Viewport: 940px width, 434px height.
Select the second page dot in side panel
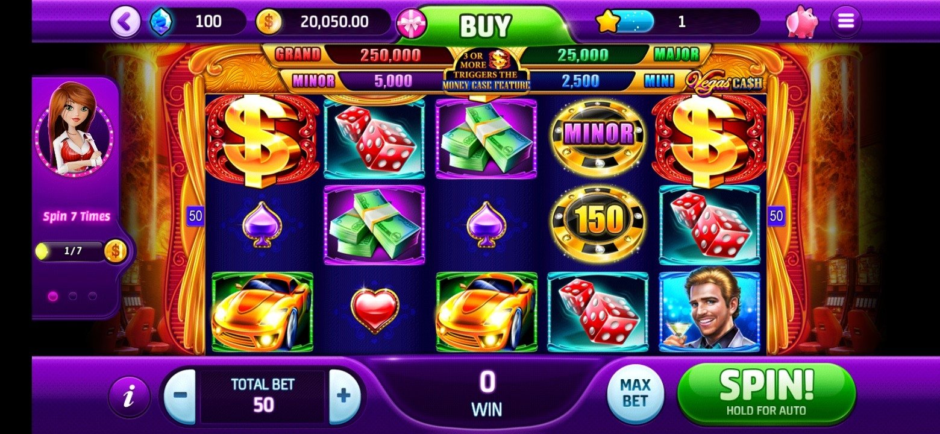pyautogui.click(x=73, y=296)
